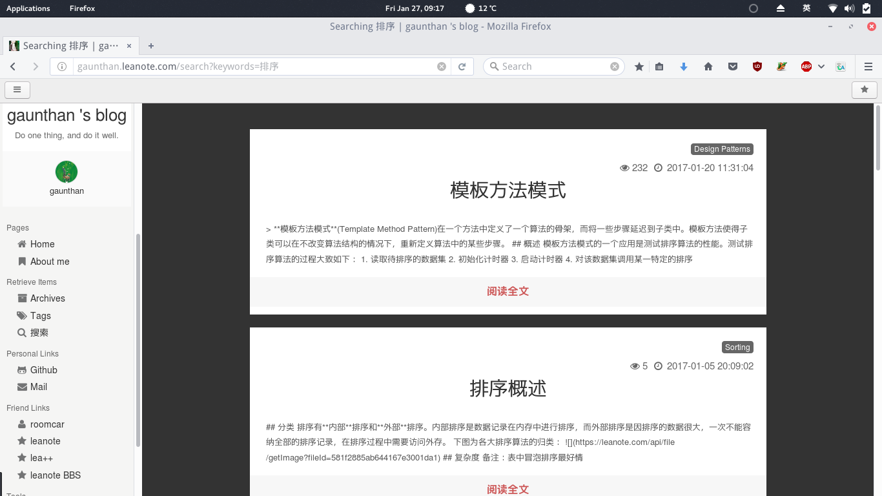This screenshot has height=496, width=882.
Task: Expand the Adblock Plus dropdown arrow
Action: [821, 67]
